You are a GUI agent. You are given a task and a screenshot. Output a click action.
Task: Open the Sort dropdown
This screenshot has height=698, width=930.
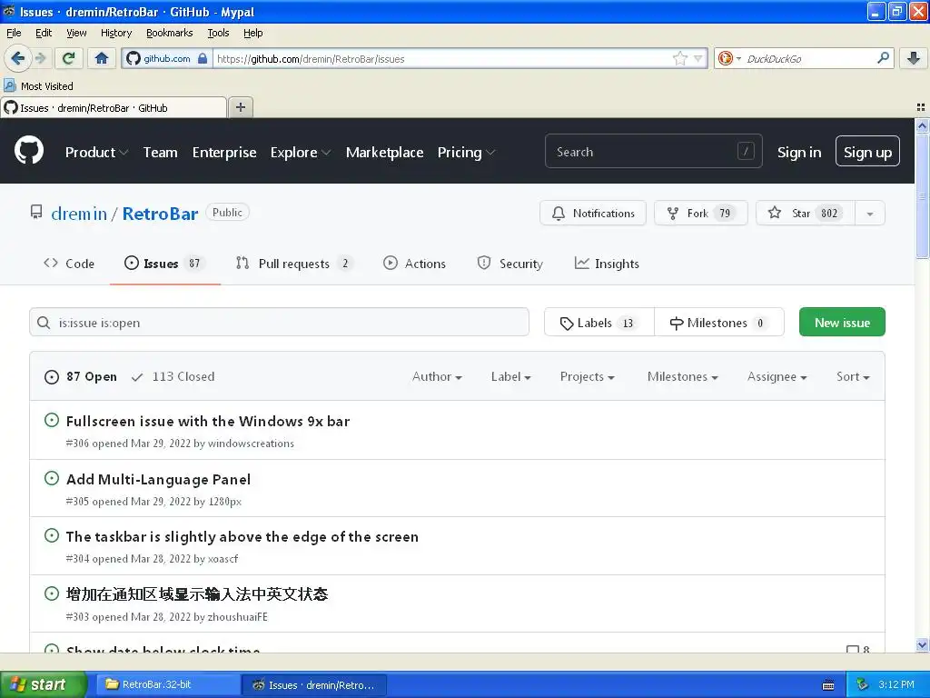tap(853, 377)
